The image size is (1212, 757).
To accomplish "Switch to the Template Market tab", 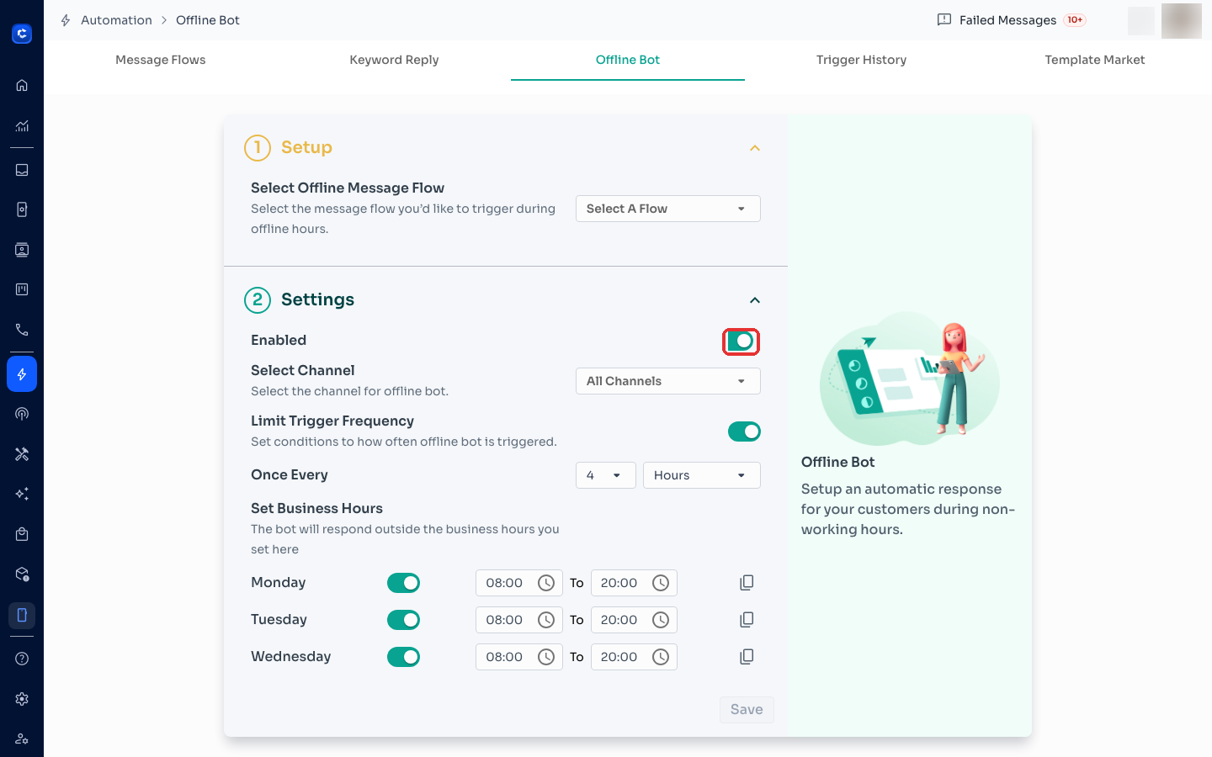I will coord(1095,60).
